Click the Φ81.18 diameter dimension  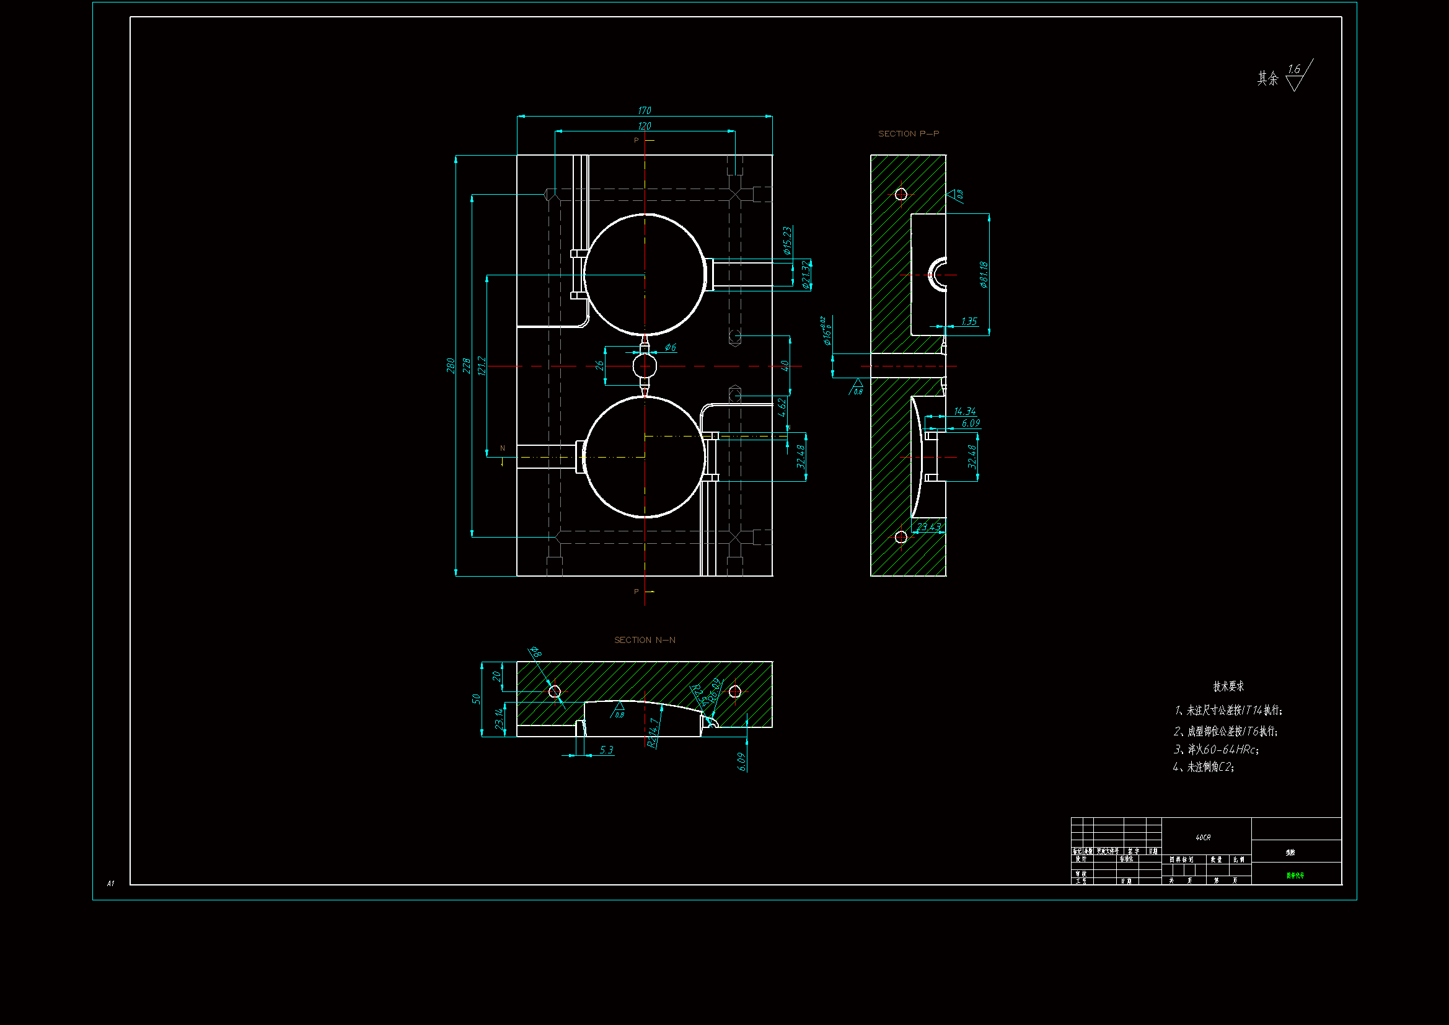pyautogui.click(x=983, y=274)
